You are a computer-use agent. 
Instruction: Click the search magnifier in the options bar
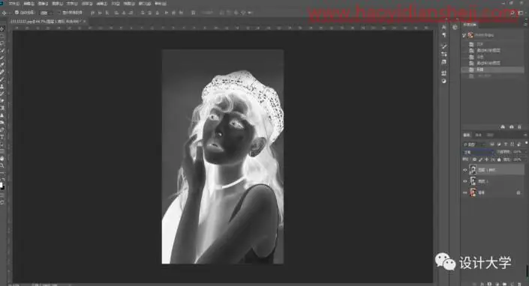click(x=512, y=13)
